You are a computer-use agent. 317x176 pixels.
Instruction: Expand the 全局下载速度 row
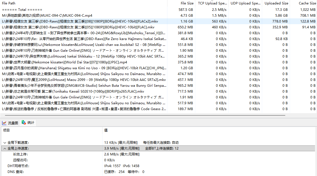click(x=5, y=143)
